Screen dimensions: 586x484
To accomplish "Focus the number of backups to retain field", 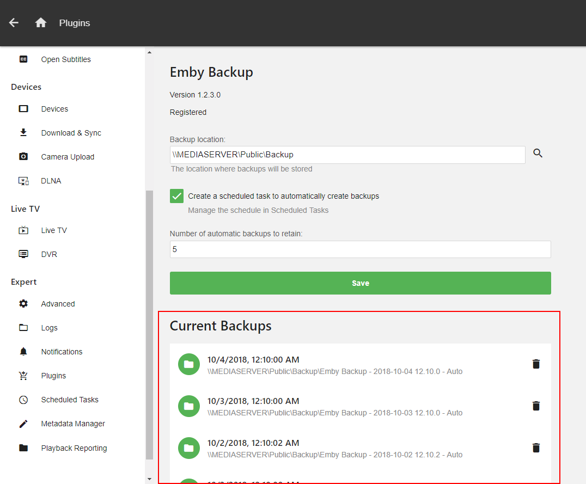I will click(x=360, y=249).
